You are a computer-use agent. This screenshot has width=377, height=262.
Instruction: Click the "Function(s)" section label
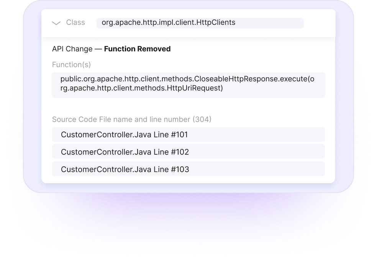click(x=71, y=65)
